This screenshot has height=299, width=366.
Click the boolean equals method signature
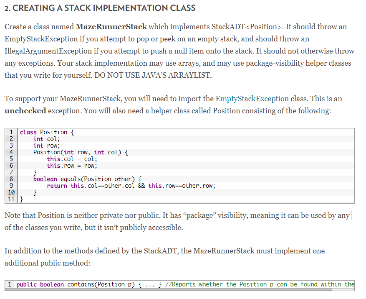pos(87,179)
